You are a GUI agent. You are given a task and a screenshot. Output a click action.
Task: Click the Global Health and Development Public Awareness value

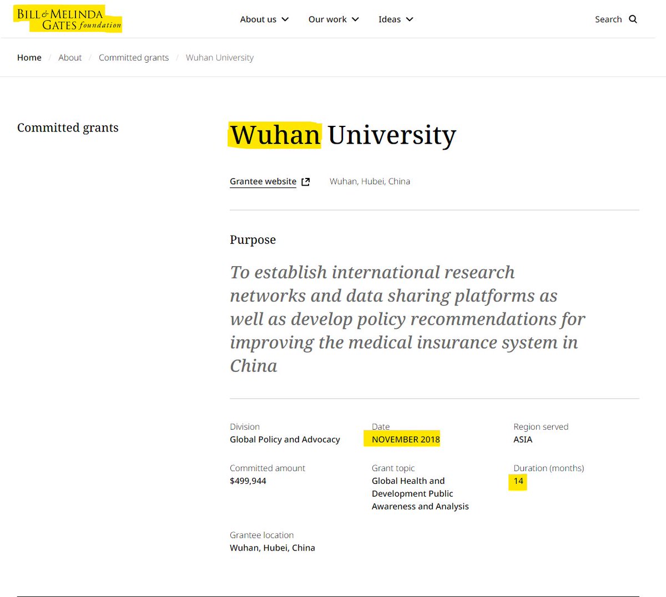click(x=420, y=494)
